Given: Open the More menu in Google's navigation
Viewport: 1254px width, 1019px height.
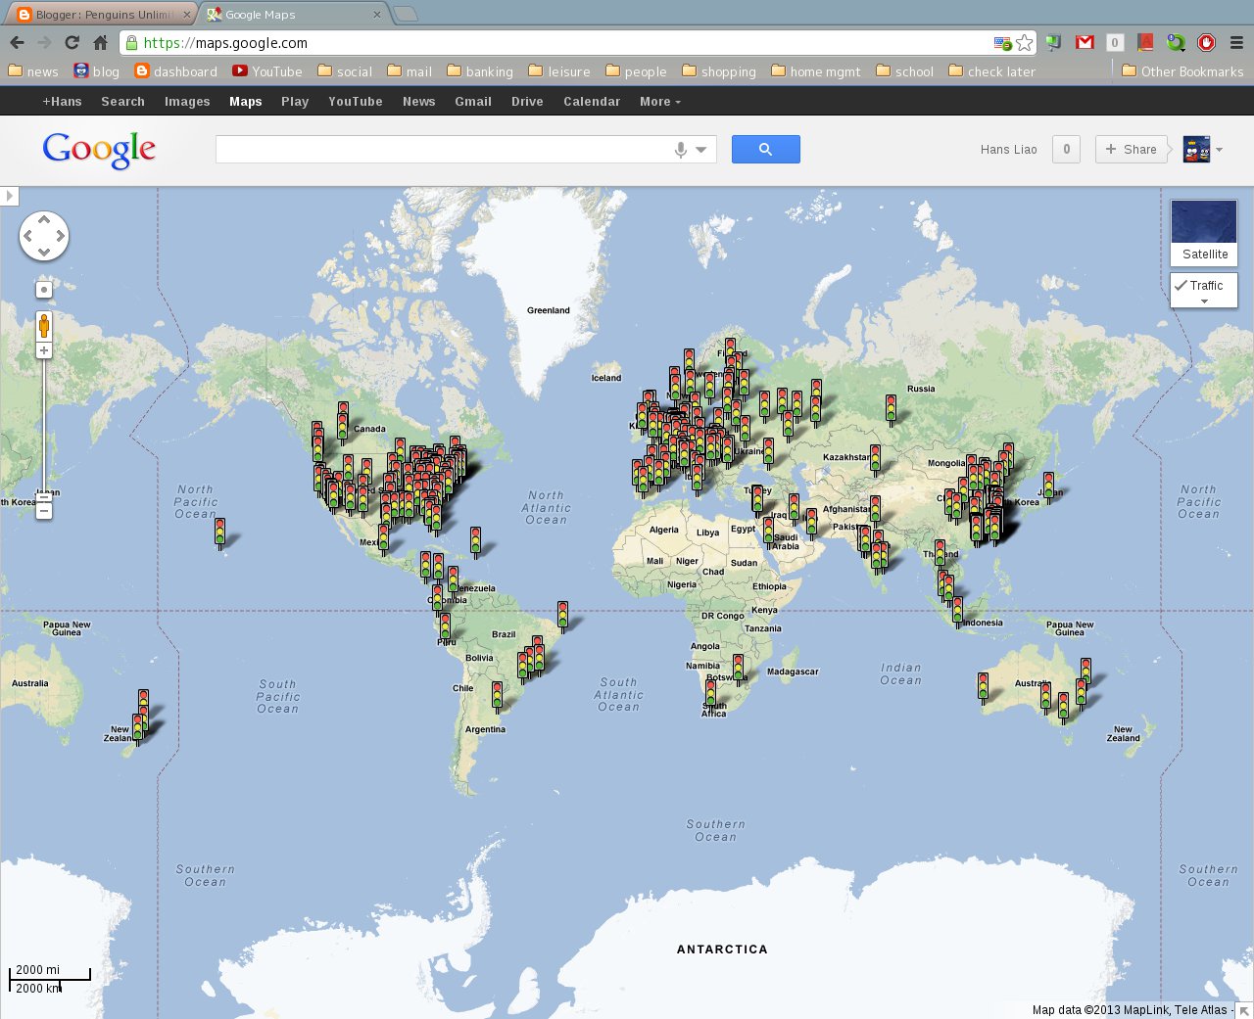Looking at the screenshot, I should coord(656,101).
